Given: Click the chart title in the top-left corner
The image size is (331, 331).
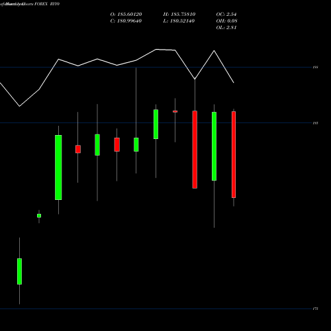Looking at the screenshot, I should (x=30, y=4).
